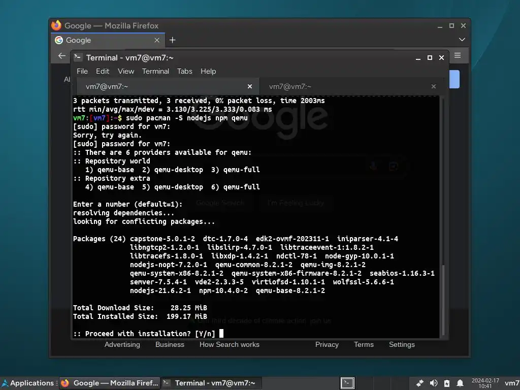Image resolution: width=520 pixels, height=390 pixels.
Task: Click 'Repository world' text line
Action: pos(111,161)
